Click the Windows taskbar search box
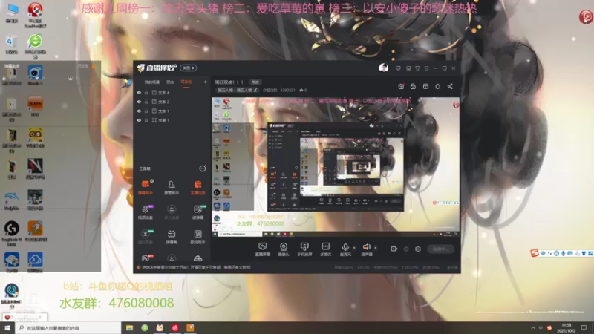 [x=68, y=327]
